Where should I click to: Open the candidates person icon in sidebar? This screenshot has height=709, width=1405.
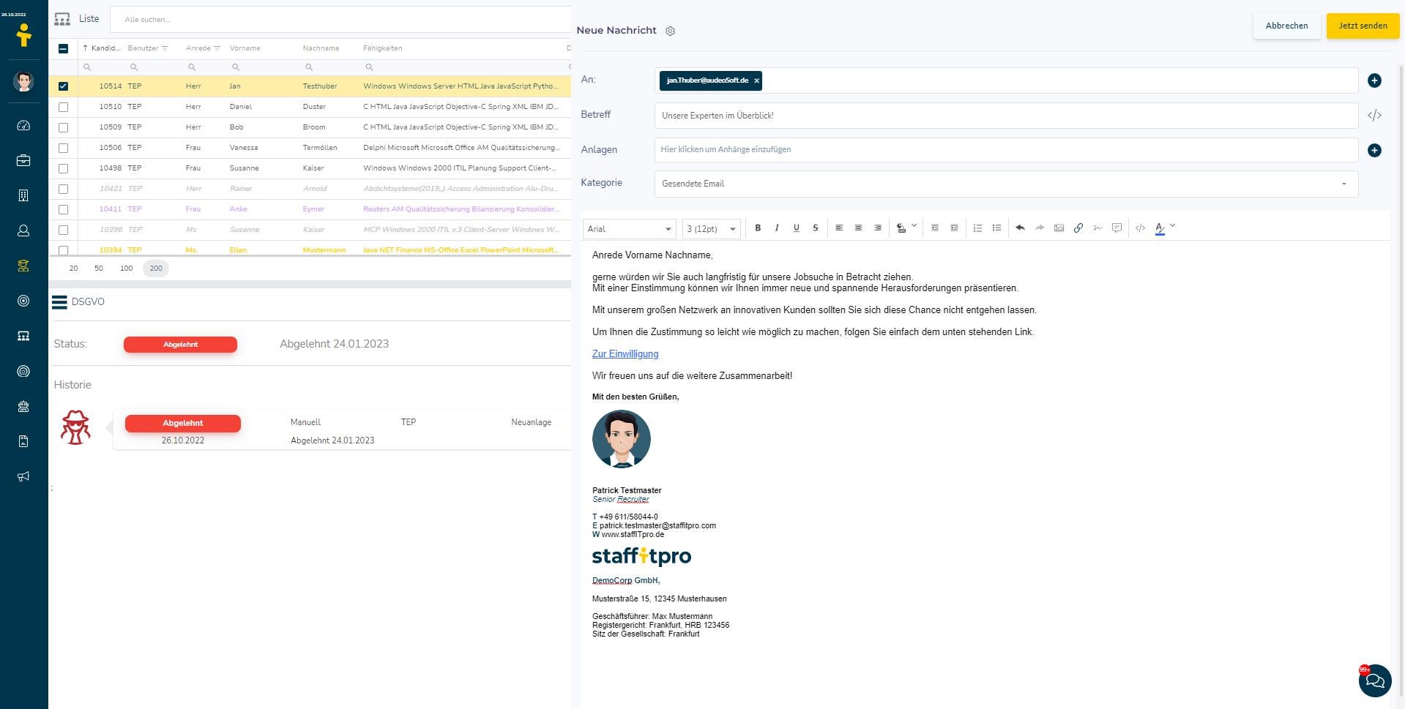[x=23, y=230]
